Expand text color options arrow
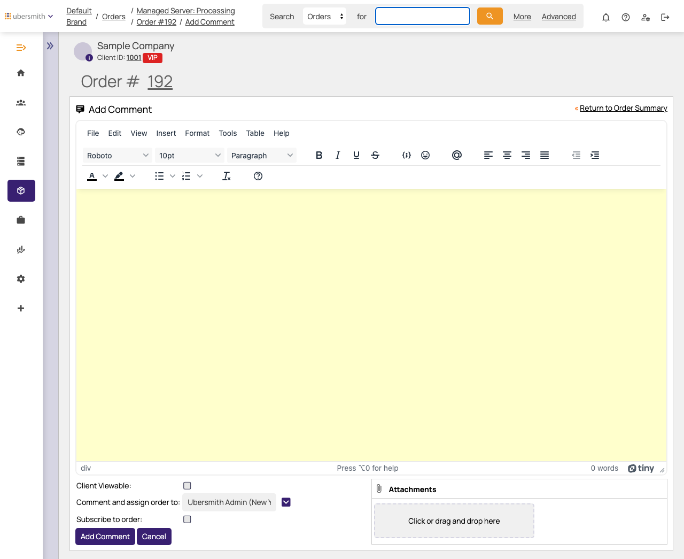684x559 pixels. coord(105,176)
